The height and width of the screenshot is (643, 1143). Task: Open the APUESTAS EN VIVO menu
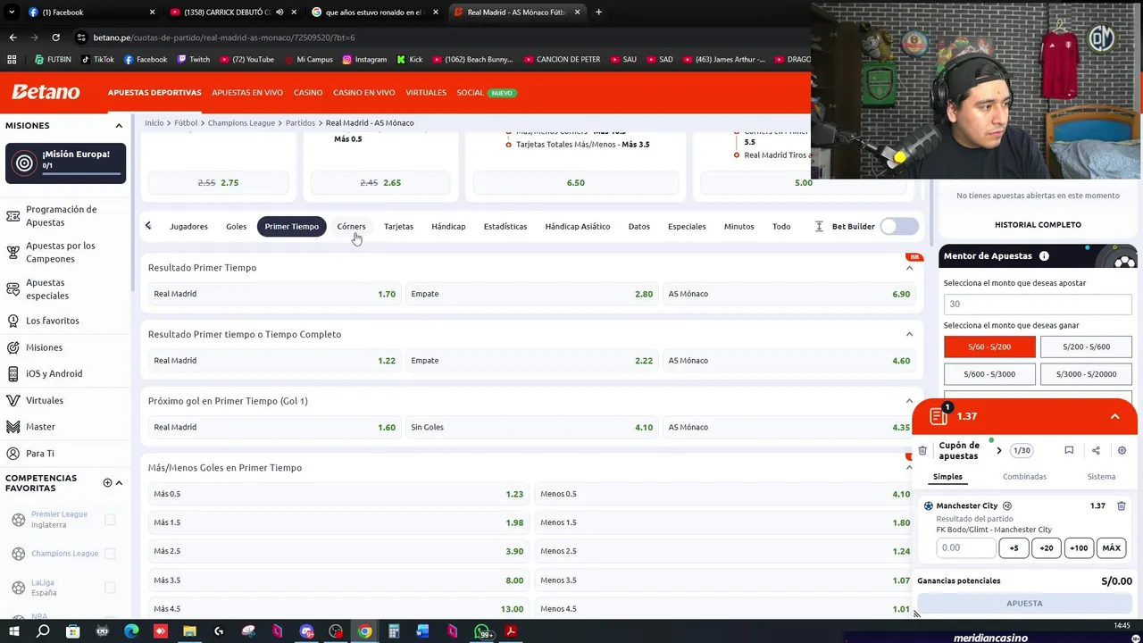[x=247, y=93]
